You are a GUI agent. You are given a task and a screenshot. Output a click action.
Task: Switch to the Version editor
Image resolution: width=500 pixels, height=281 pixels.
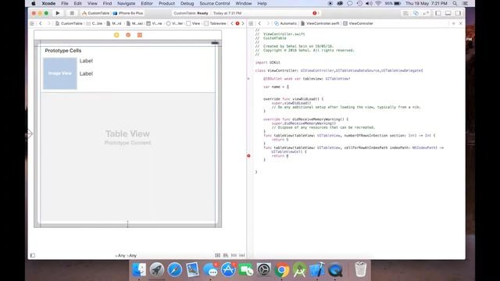(426, 13)
